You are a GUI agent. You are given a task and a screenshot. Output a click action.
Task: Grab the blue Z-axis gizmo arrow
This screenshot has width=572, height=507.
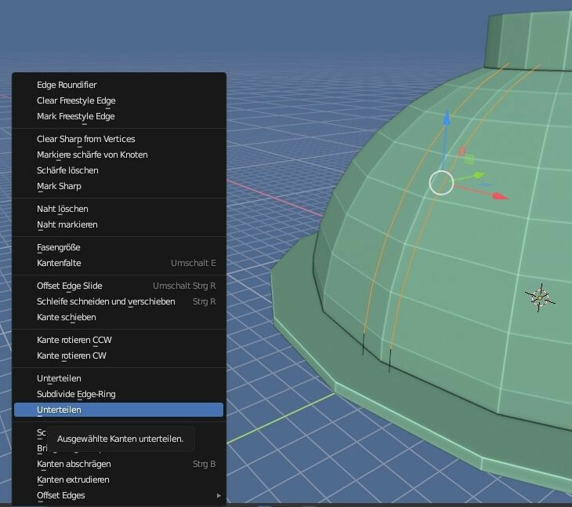tap(446, 120)
